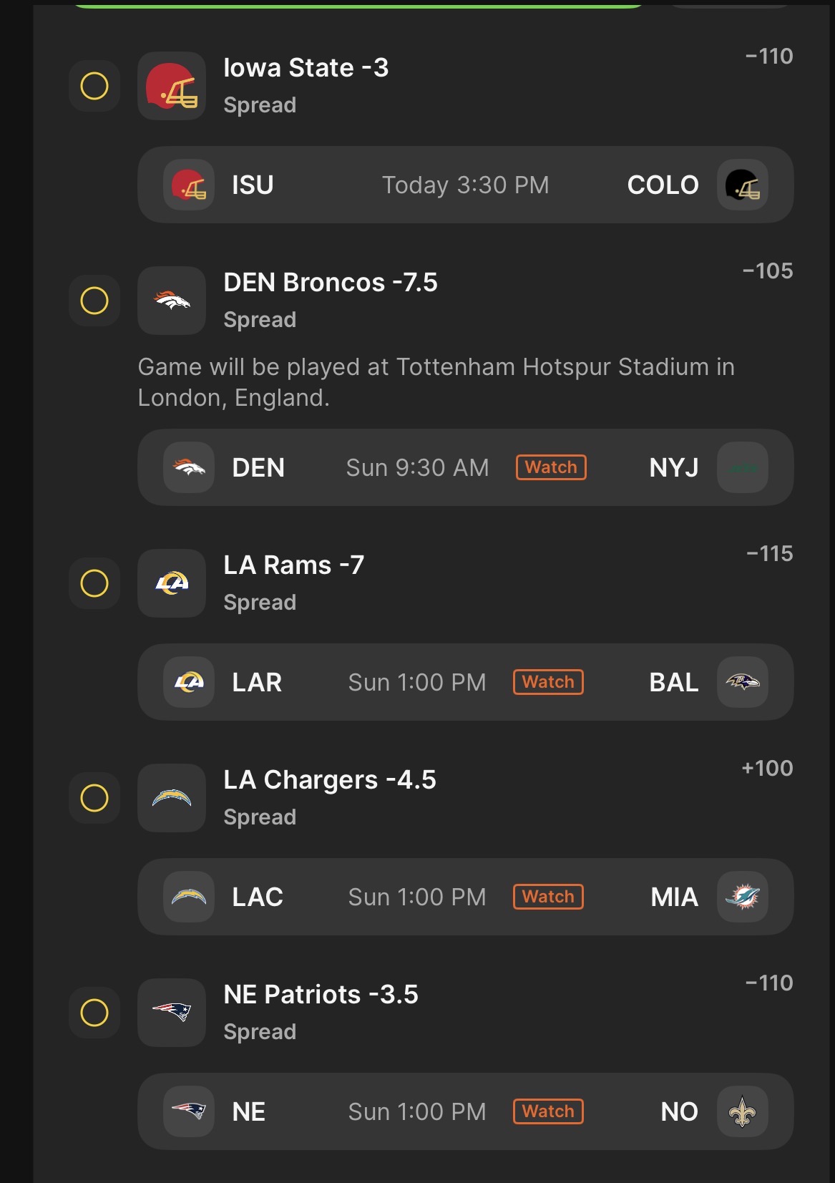This screenshot has width=835, height=1183.
Task: Select the LA Rams -7 radio circle
Action: point(94,583)
